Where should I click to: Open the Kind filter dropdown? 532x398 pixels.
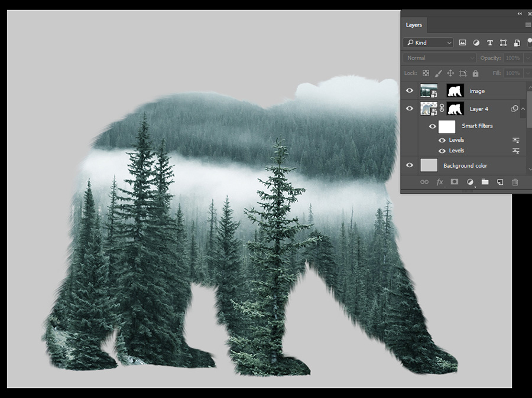click(428, 43)
